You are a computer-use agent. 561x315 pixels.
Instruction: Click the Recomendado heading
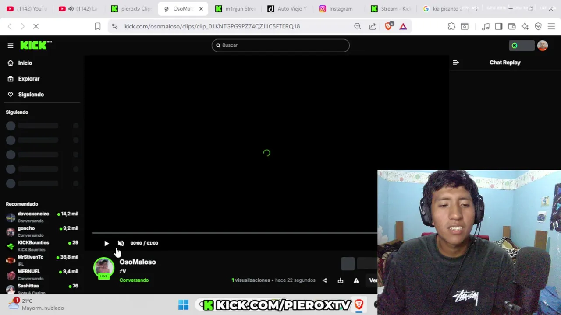click(22, 204)
